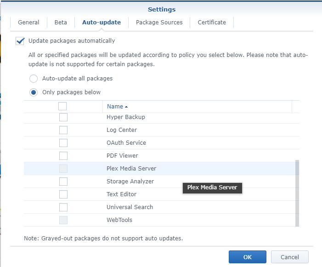Go to the Certificate tab
Image resolution: width=322 pixels, height=267 pixels.
[x=212, y=23]
